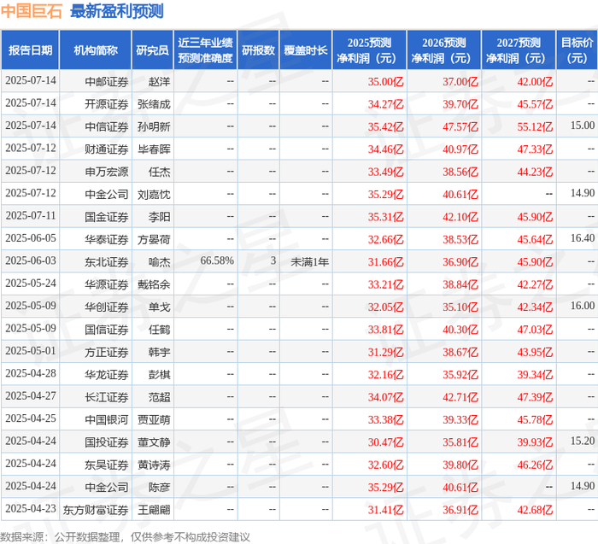
Task: Click the 研究员 column header
Action: point(153,50)
